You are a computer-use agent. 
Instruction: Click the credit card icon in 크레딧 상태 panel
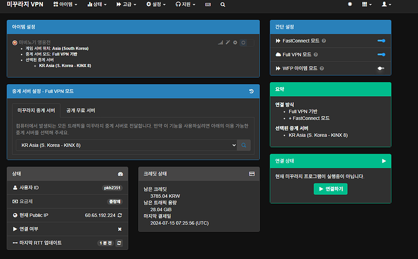(x=251, y=174)
